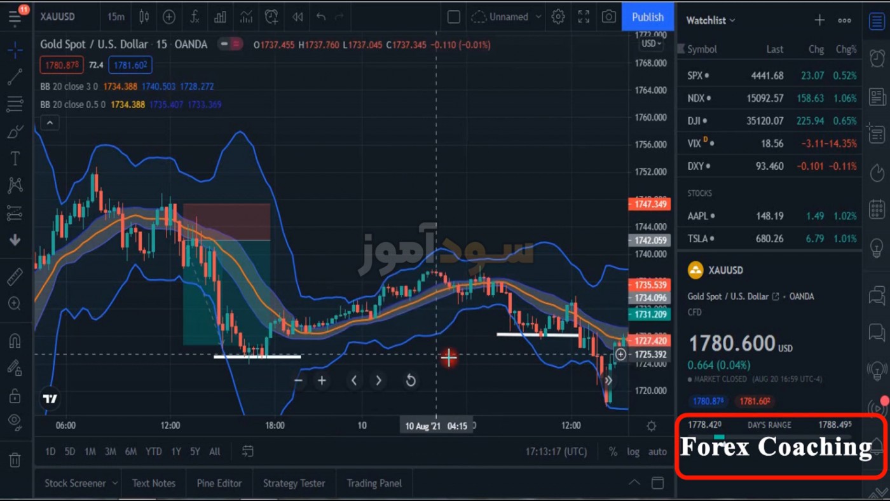Image resolution: width=890 pixels, height=501 pixels.
Task: Toggle lock all drawing tools
Action: pos(15,395)
